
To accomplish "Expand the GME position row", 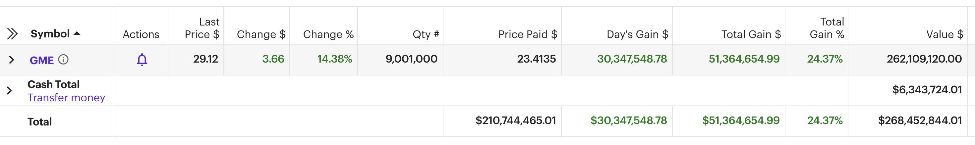I will tap(11, 60).
